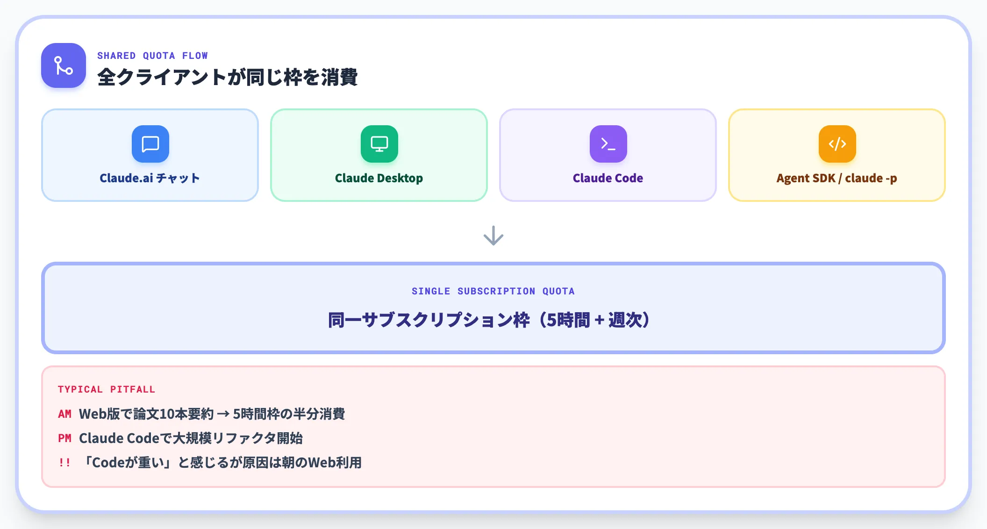Select the Claude Code card label
Image resolution: width=987 pixels, height=529 pixels.
point(608,178)
